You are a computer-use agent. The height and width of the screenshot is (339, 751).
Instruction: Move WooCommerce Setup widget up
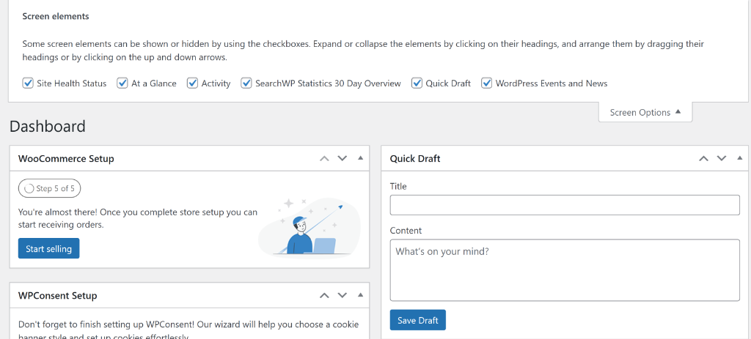tap(324, 158)
